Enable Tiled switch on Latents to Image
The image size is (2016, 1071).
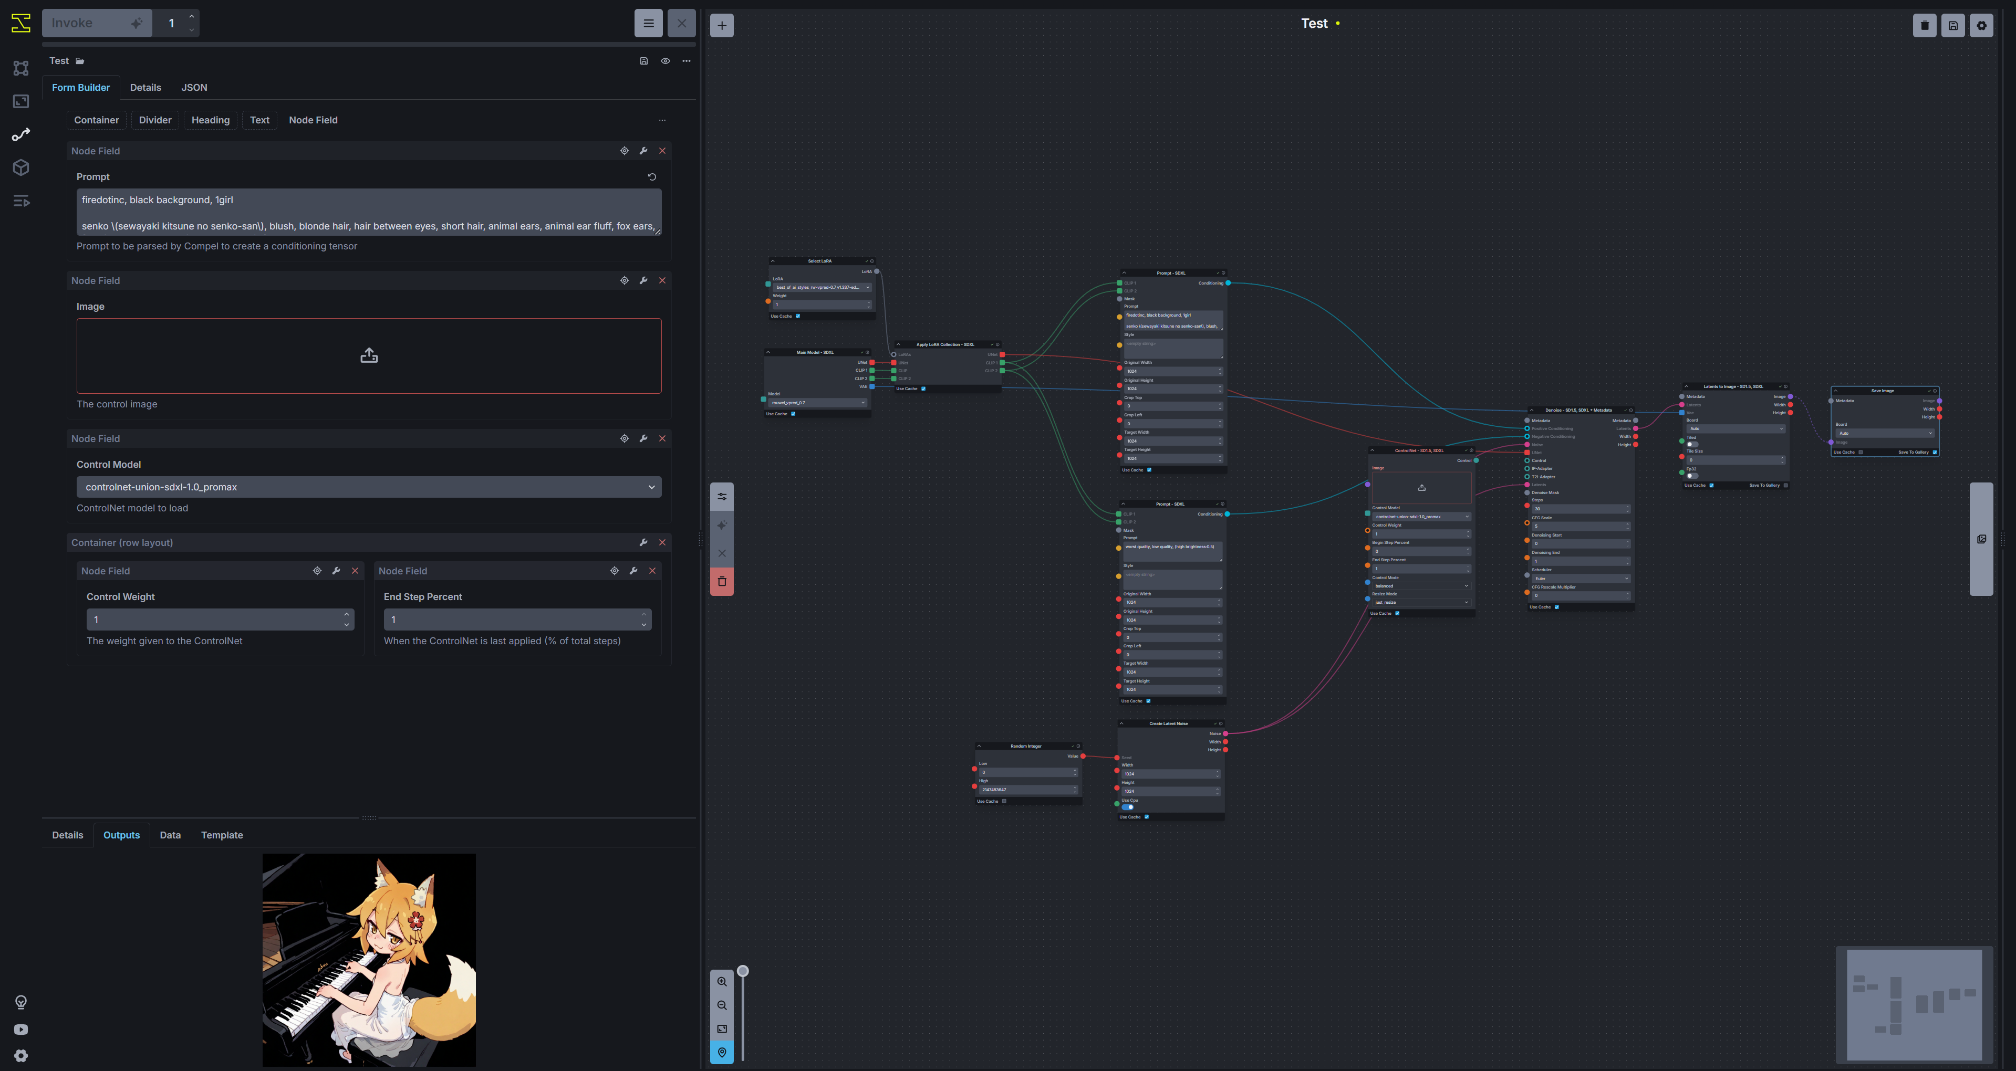pos(1692,444)
